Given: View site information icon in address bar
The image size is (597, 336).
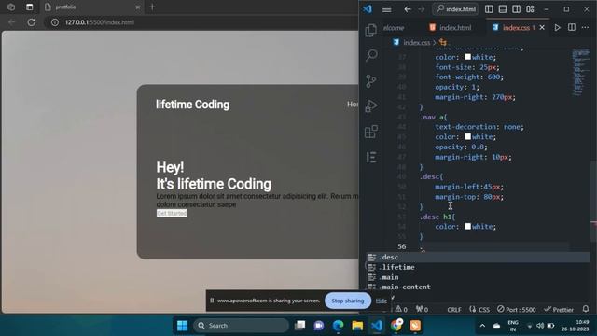Looking at the screenshot, I should pyautogui.click(x=55, y=22).
